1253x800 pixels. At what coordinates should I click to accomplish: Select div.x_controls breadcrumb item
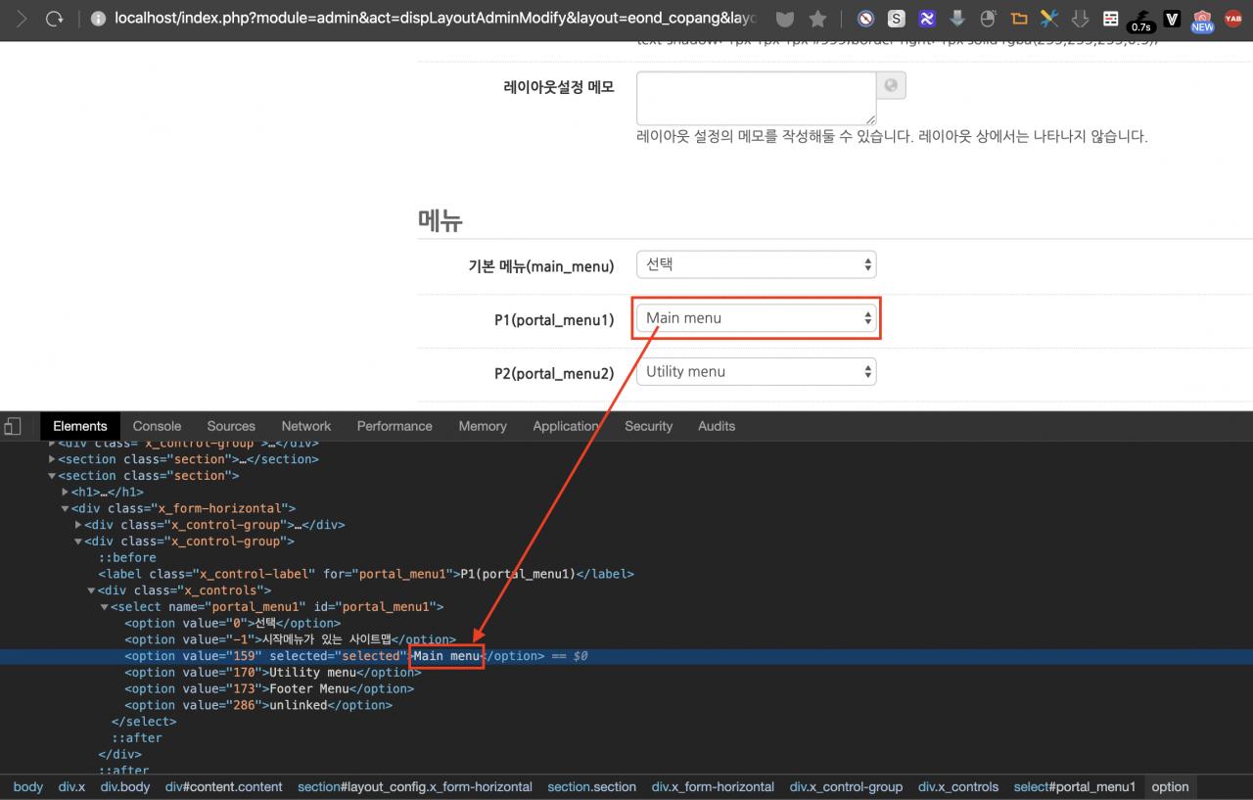pos(958,786)
